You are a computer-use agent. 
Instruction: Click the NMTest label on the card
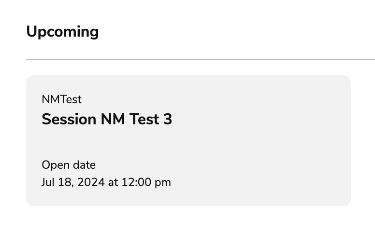[x=61, y=100]
